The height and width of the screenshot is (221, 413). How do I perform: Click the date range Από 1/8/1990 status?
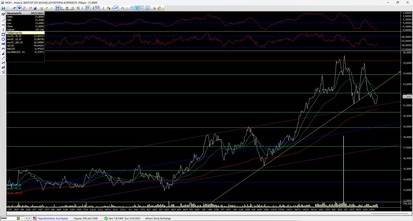pos(118,219)
